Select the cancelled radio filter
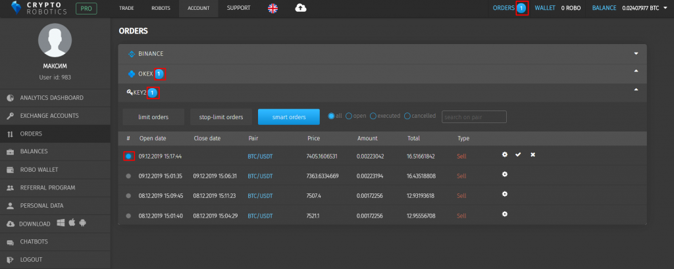Screen dimensions: 674x269 407,116
